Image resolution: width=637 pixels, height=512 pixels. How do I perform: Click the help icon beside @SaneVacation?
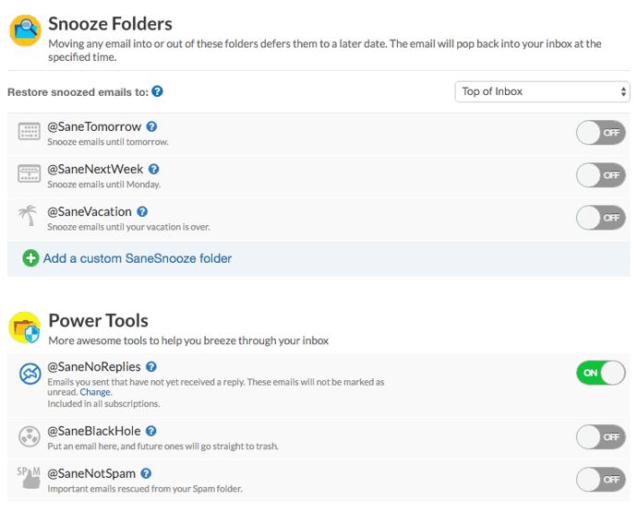point(142,212)
